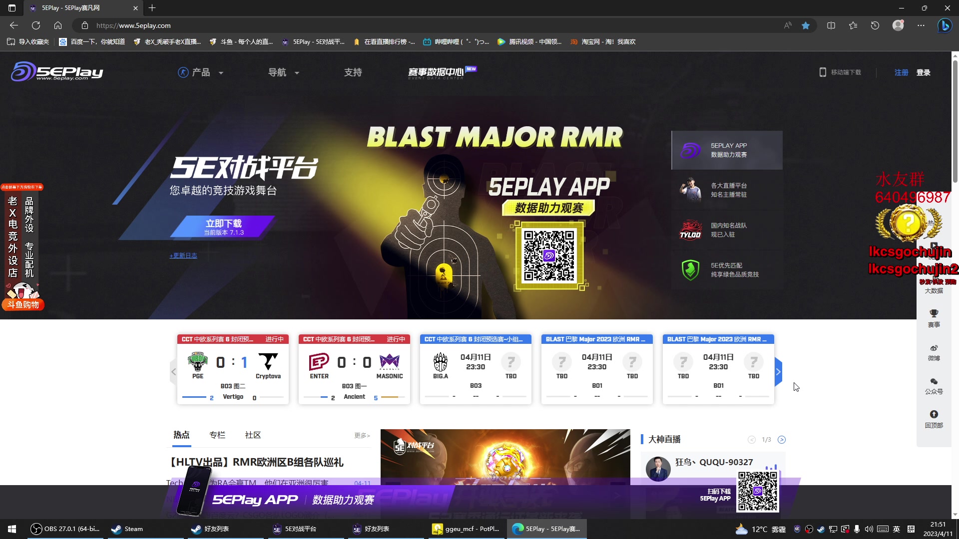This screenshot has width=959, height=539.
Task: Click previous page arrow in 大神直播
Action: 752,440
